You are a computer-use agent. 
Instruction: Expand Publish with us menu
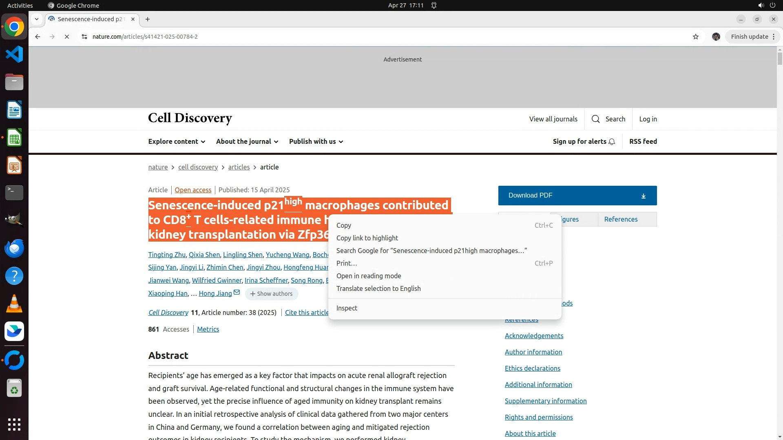pyautogui.click(x=316, y=141)
